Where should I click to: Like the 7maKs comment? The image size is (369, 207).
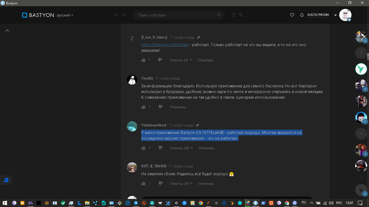(x=143, y=107)
